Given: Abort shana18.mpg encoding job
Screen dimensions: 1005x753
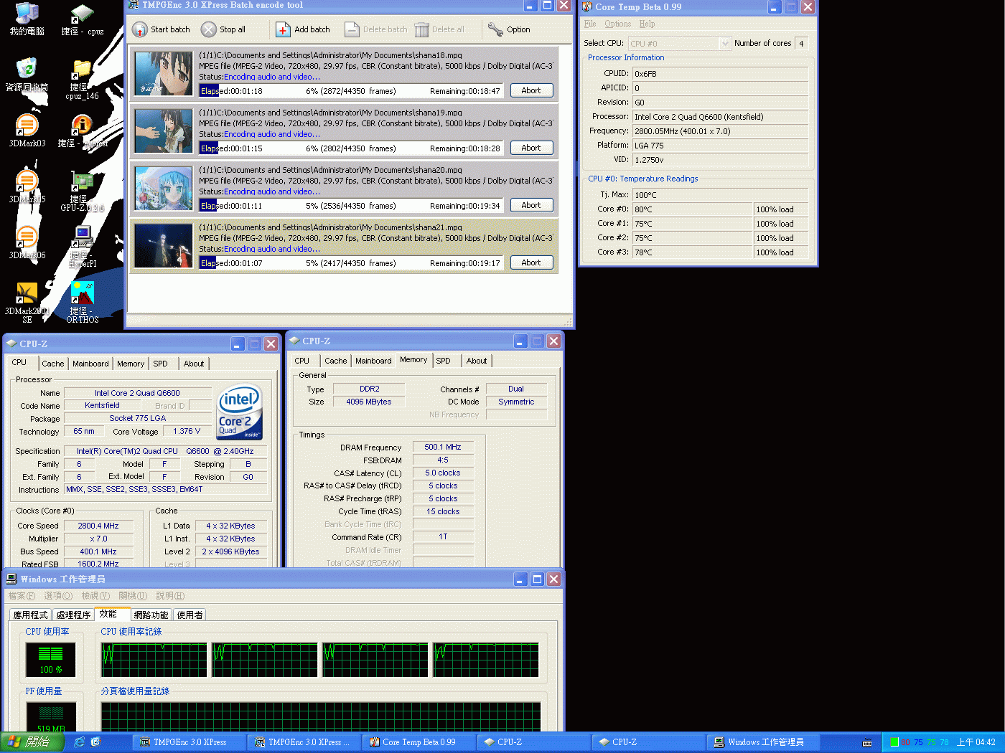Looking at the screenshot, I should click(531, 90).
